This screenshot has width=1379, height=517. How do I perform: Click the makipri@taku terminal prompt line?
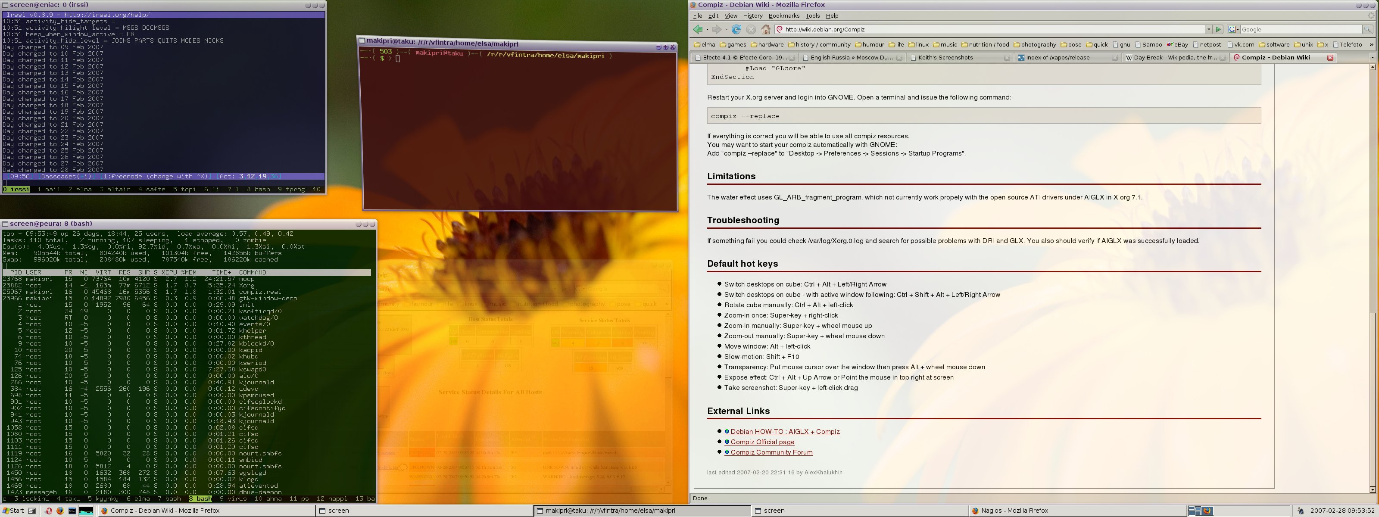point(381,58)
